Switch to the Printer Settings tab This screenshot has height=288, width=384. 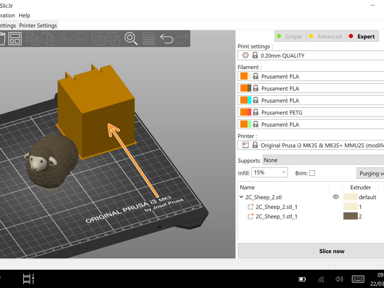(x=38, y=25)
